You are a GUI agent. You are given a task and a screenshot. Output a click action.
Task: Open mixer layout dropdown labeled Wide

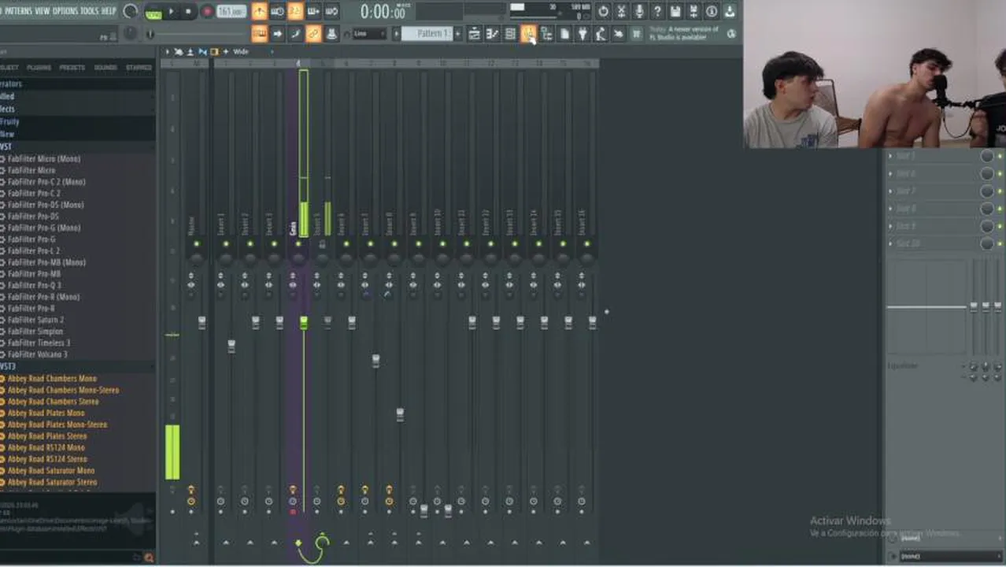click(x=241, y=52)
